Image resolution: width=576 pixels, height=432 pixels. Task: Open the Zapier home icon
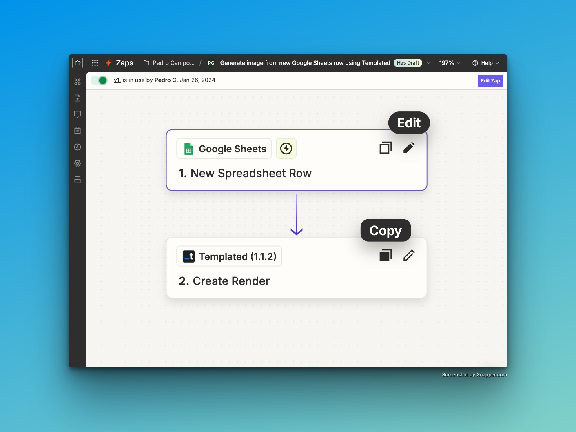pos(78,63)
